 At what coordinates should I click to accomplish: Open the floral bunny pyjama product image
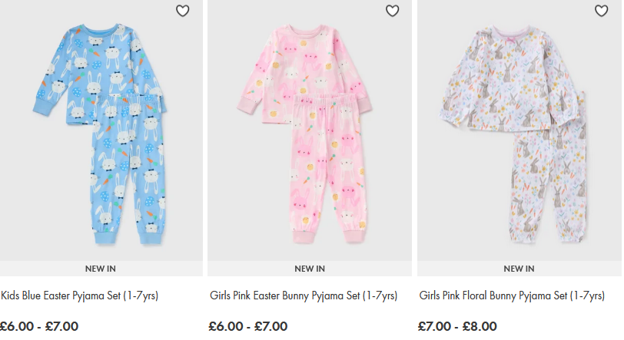[x=519, y=130]
